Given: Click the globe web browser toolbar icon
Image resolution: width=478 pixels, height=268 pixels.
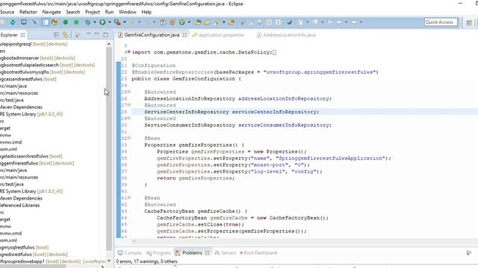Looking at the screenshot, I should coord(289,22).
